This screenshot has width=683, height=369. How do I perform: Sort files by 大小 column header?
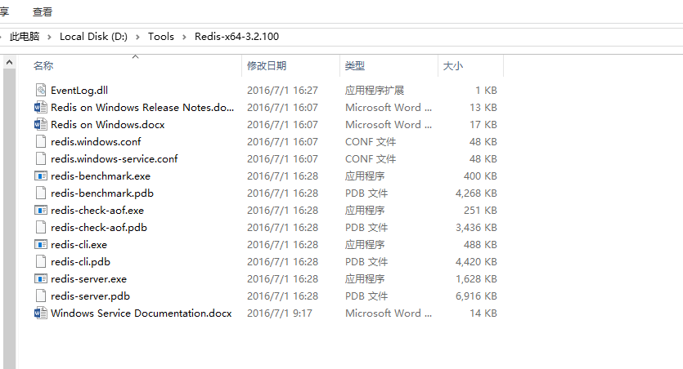453,65
